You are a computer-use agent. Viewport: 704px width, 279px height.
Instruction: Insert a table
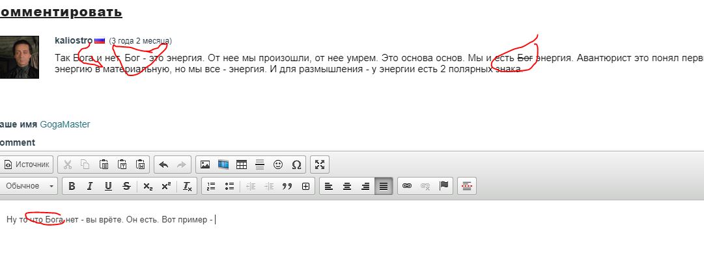[242, 165]
